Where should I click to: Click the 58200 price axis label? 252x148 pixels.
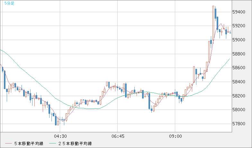click(x=239, y=96)
